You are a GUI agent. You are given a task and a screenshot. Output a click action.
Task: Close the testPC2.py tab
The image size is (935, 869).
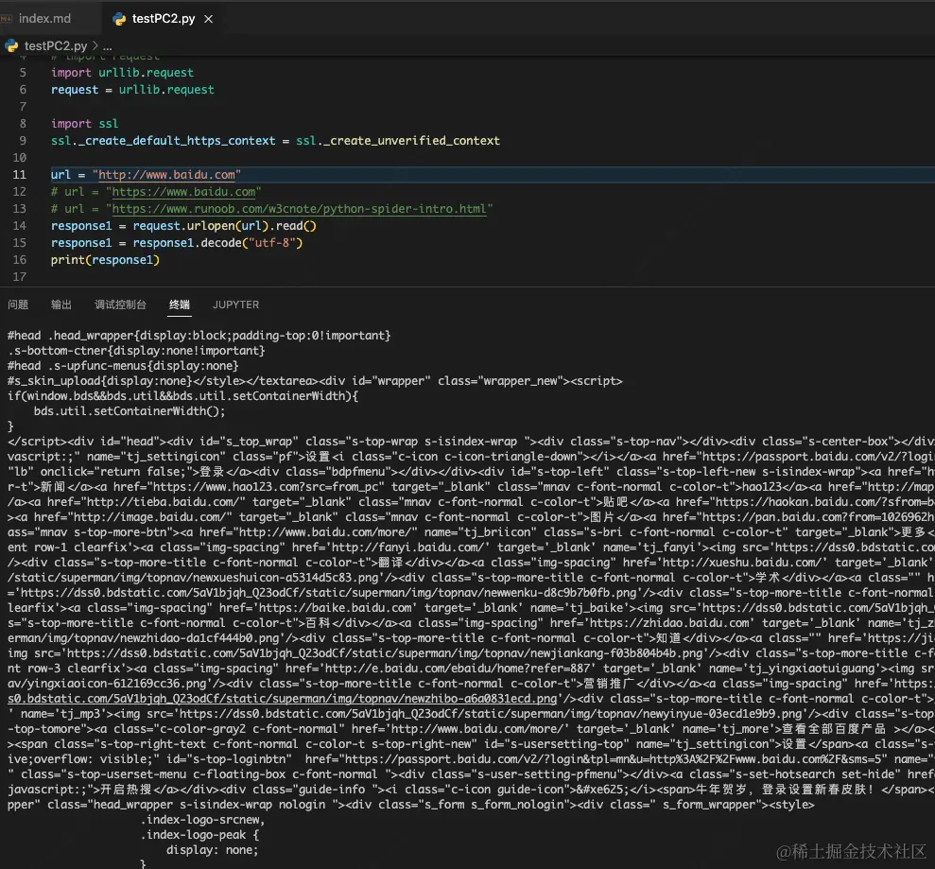(209, 19)
